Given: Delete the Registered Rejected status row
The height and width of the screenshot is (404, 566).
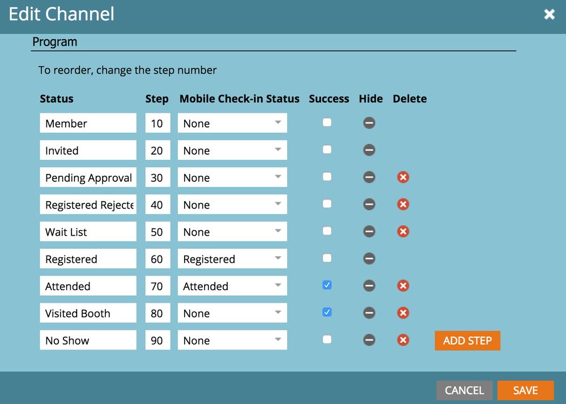Looking at the screenshot, I should pos(403,205).
